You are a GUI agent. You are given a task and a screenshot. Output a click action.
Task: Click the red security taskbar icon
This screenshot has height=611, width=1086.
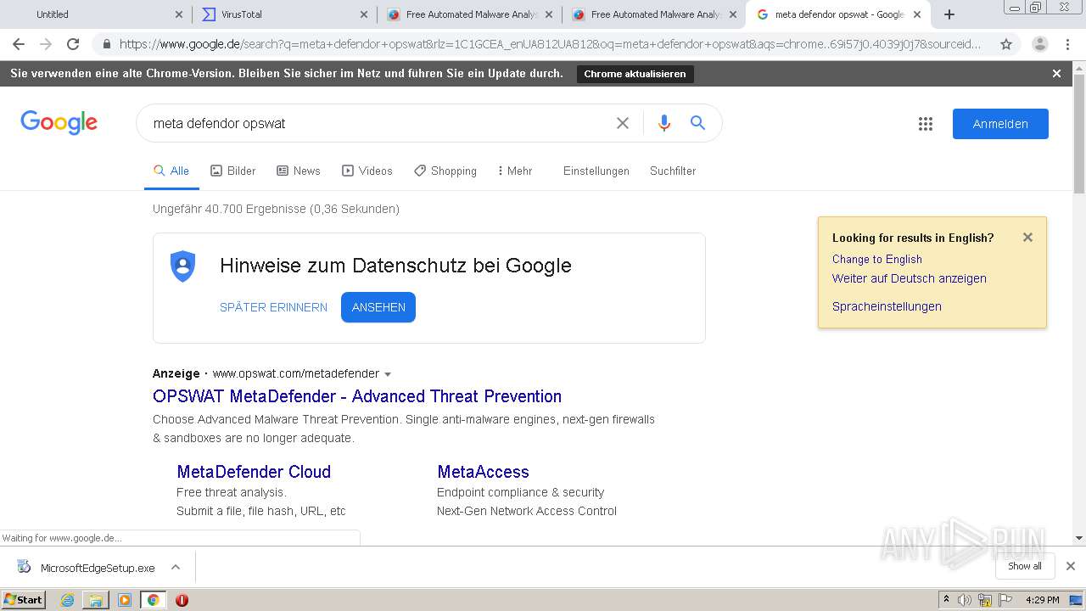click(182, 600)
